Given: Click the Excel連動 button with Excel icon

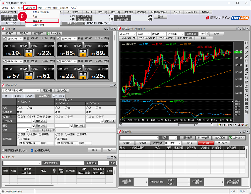Looking at the screenshot, I should 54,33.
